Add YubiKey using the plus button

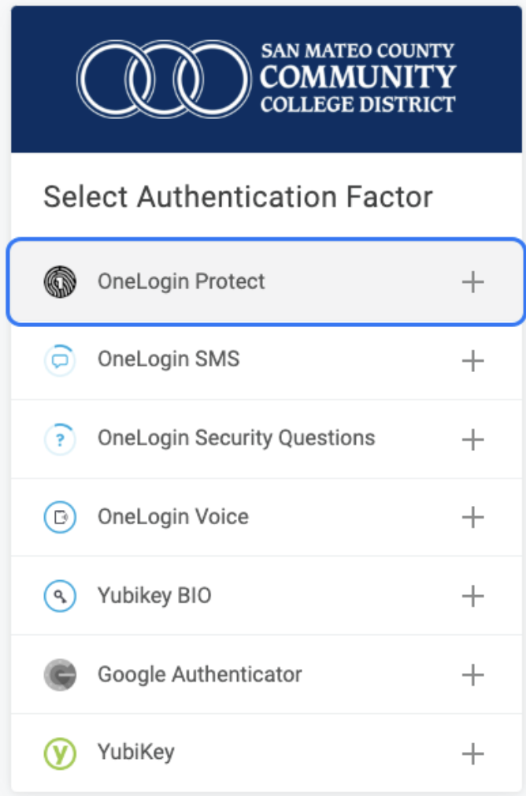[x=472, y=754]
